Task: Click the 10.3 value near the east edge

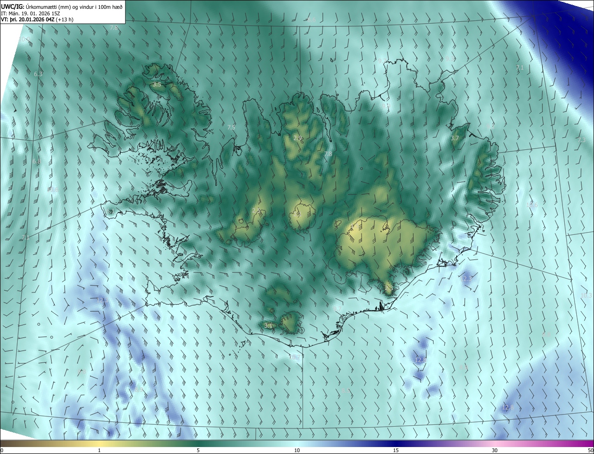Action: pos(586,296)
